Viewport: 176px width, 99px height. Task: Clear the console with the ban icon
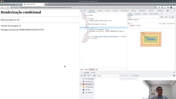click(85, 76)
